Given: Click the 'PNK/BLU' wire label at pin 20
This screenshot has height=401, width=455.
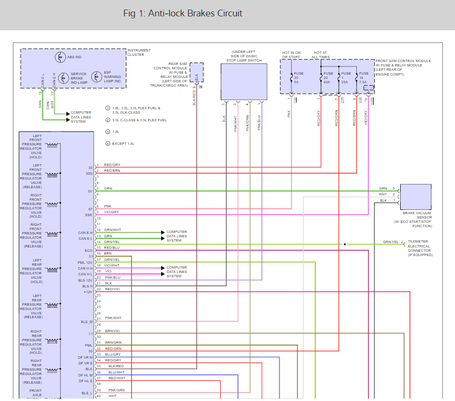Looking at the screenshot, I should (113, 278).
